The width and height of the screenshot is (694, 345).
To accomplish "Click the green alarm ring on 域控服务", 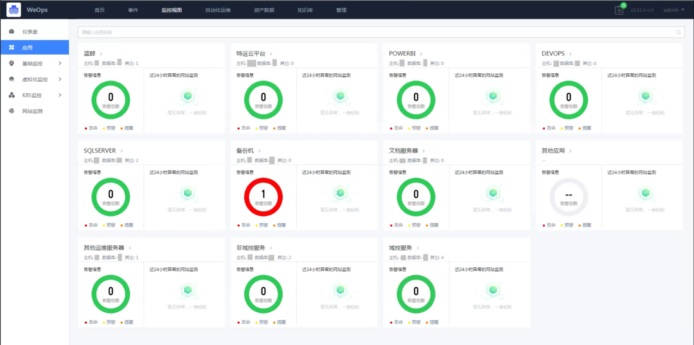I will coord(416,294).
